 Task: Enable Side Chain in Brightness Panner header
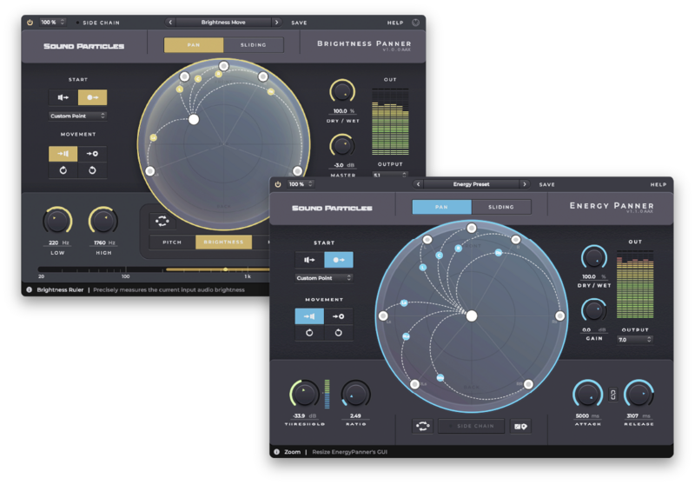click(x=97, y=23)
